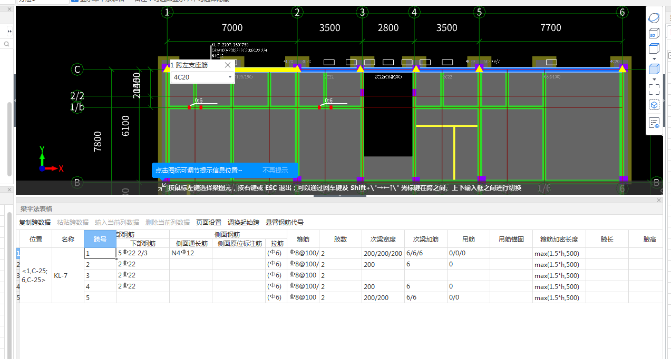
Task: Click the orbit view icon
Action: (654, 18)
